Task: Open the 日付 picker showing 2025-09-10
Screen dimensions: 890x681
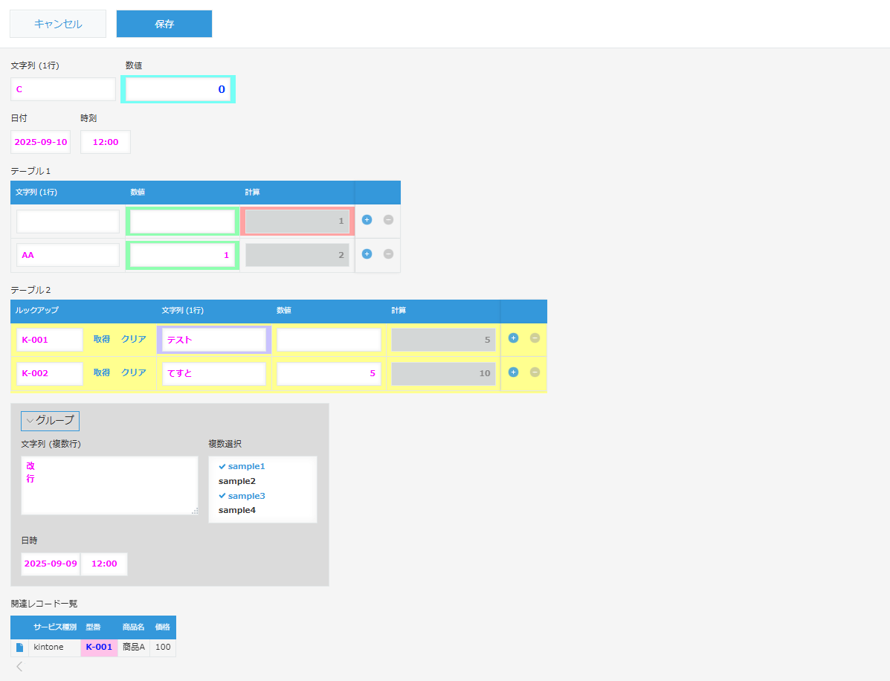Action: point(41,142)
